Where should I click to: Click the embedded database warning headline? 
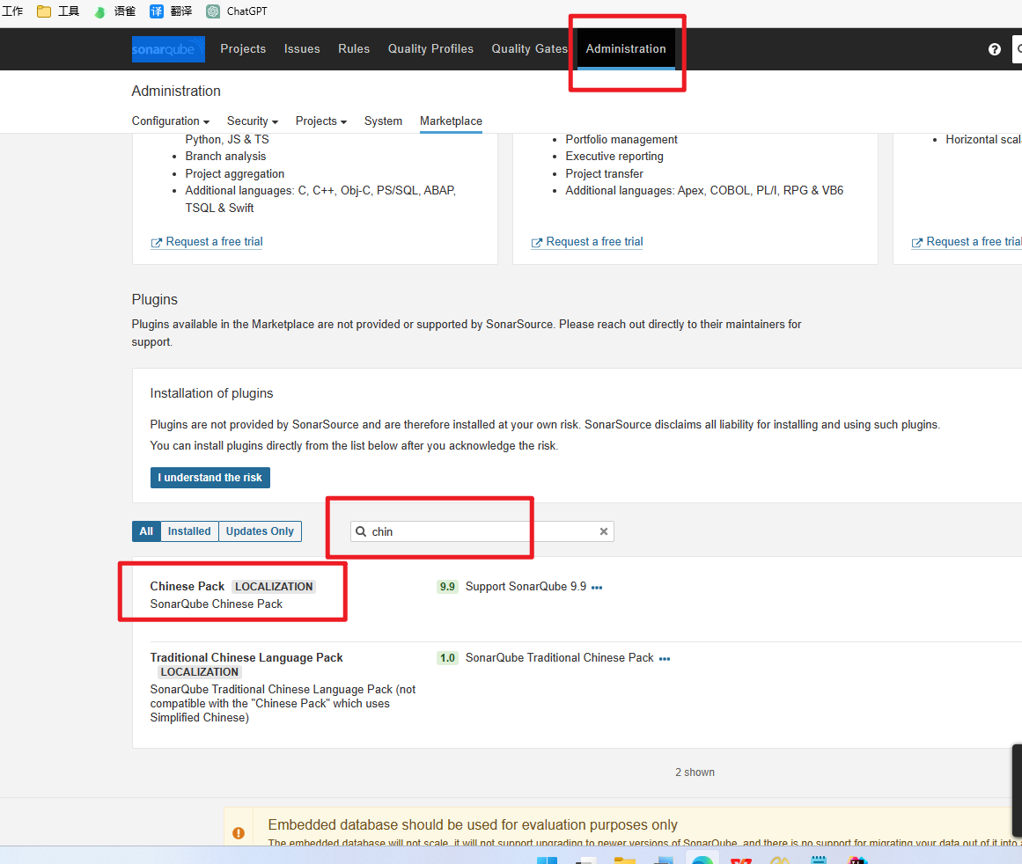473,825
